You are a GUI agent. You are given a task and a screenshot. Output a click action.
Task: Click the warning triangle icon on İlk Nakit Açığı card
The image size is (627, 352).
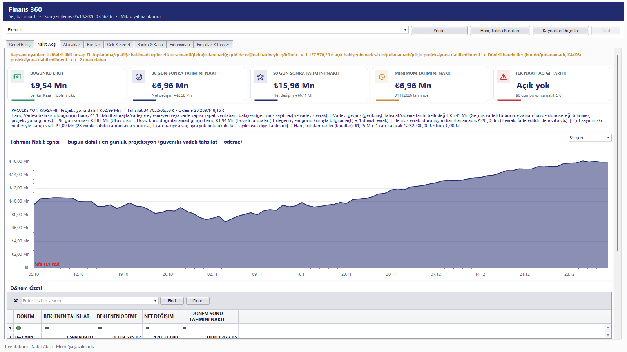tap(503, 77)
